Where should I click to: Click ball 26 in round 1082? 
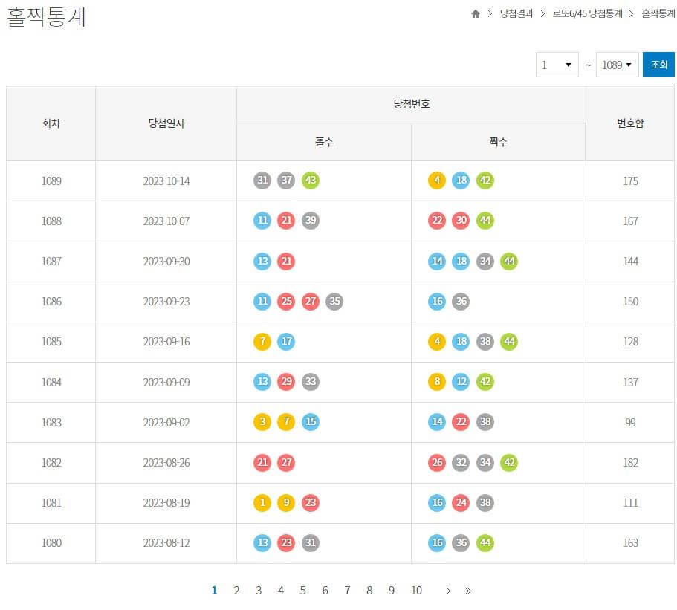(x=437, y=462)
